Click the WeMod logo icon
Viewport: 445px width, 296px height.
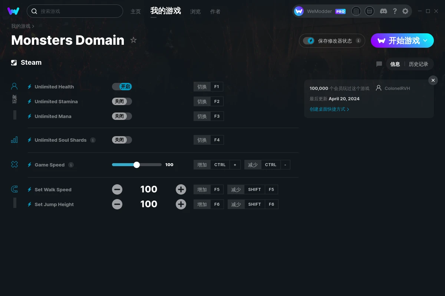pos(13,11)
